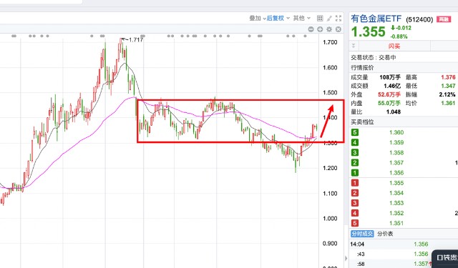Click the current price 1.355
Viewport: 458px width, 268px height.
coord(369,31)
